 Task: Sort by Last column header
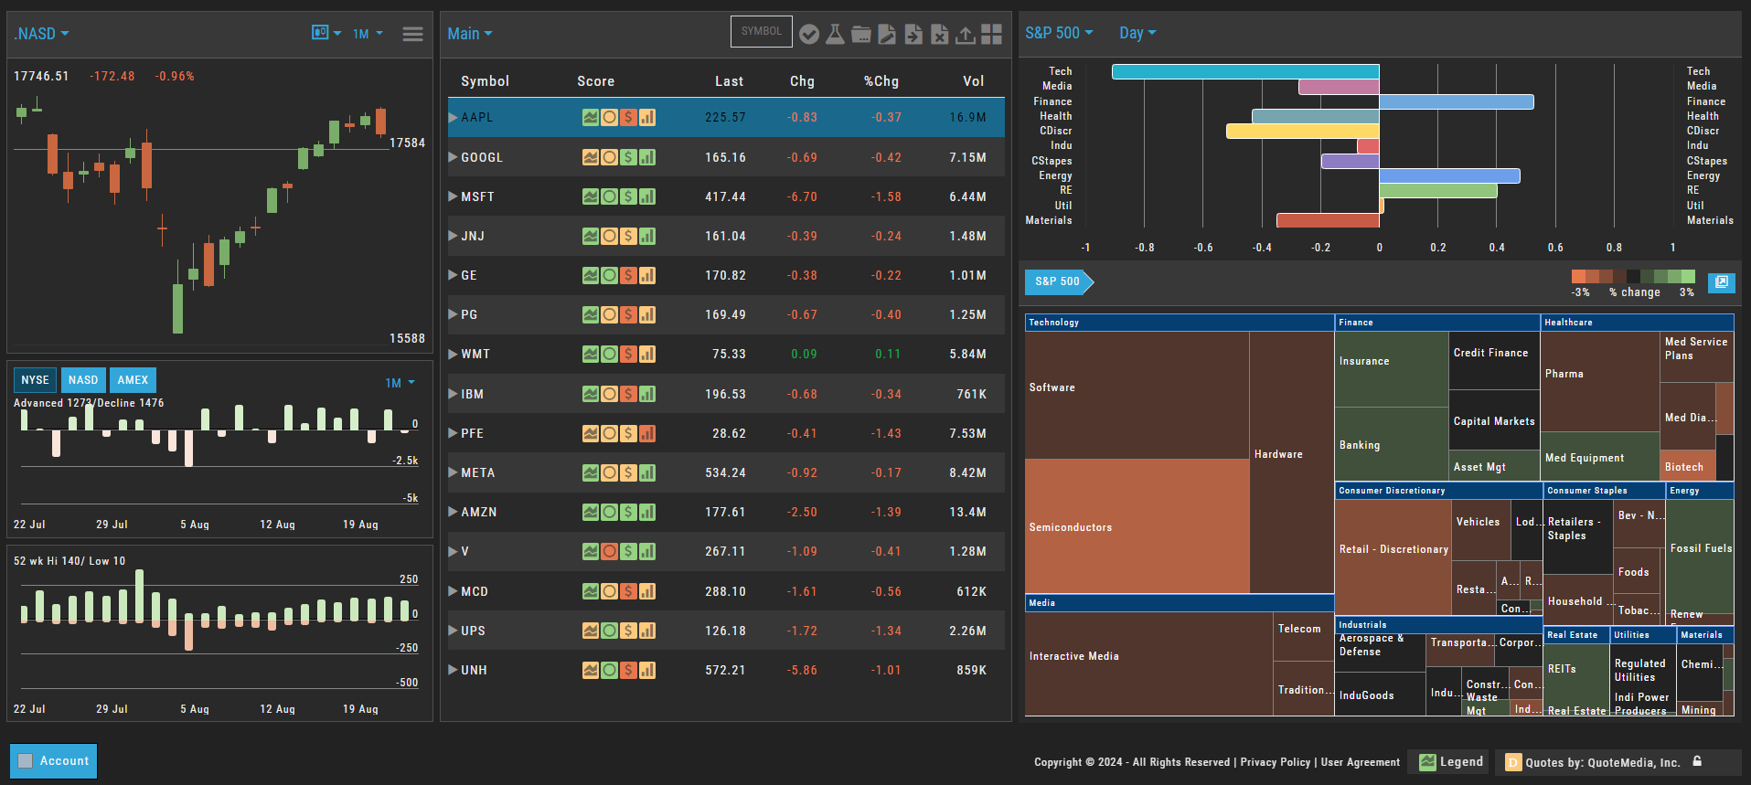click(729, 81)
